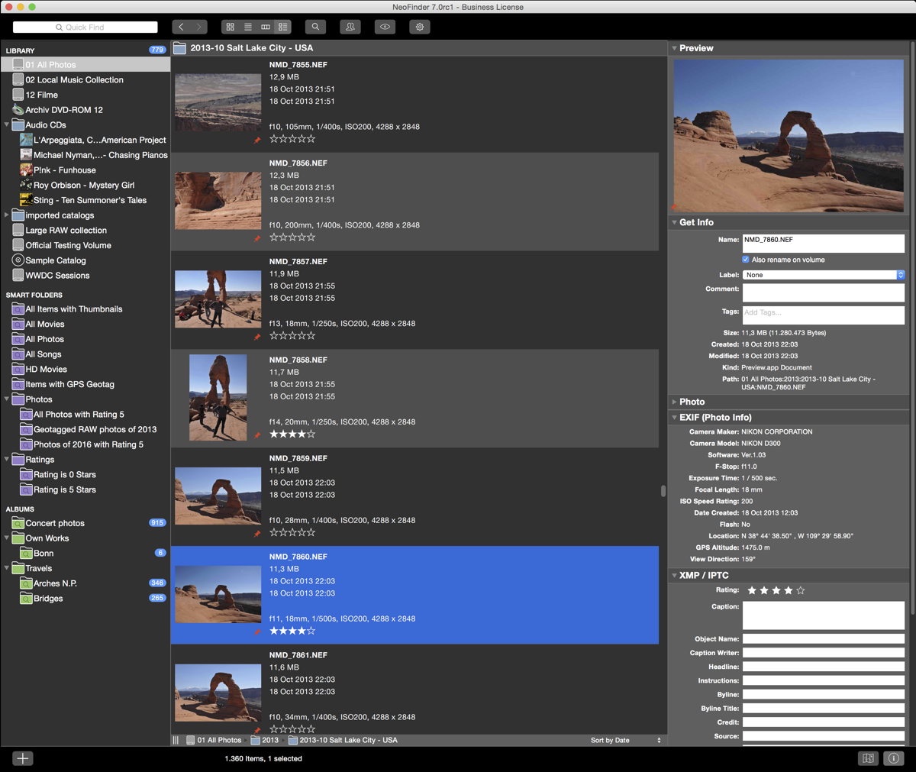Screen dimensions: 916x772
Task: Set rating to five stars in XMP
Action: [x=800, y=590]
